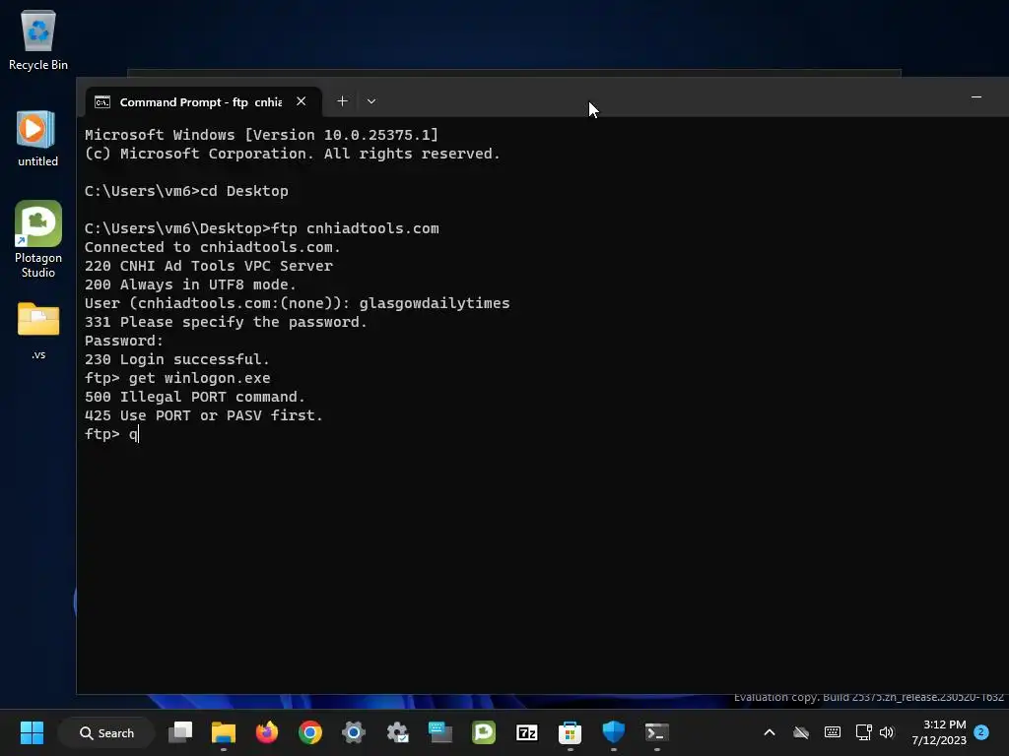Click the Microsoft Windows version line
1009x756 pixels.
tap(261, 135)
